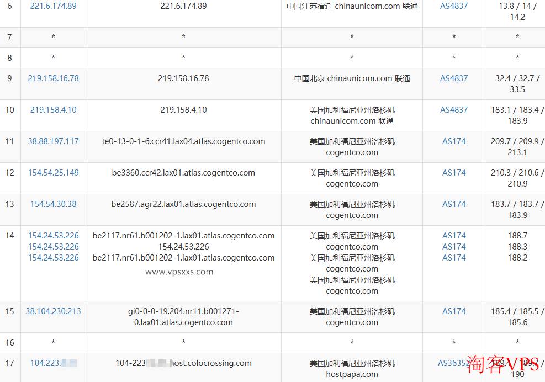The width and height of the screenshot is (545, 382).
Task: Select latency 185.4 / 185.5 / 185.6
Action: click(517, 317)
